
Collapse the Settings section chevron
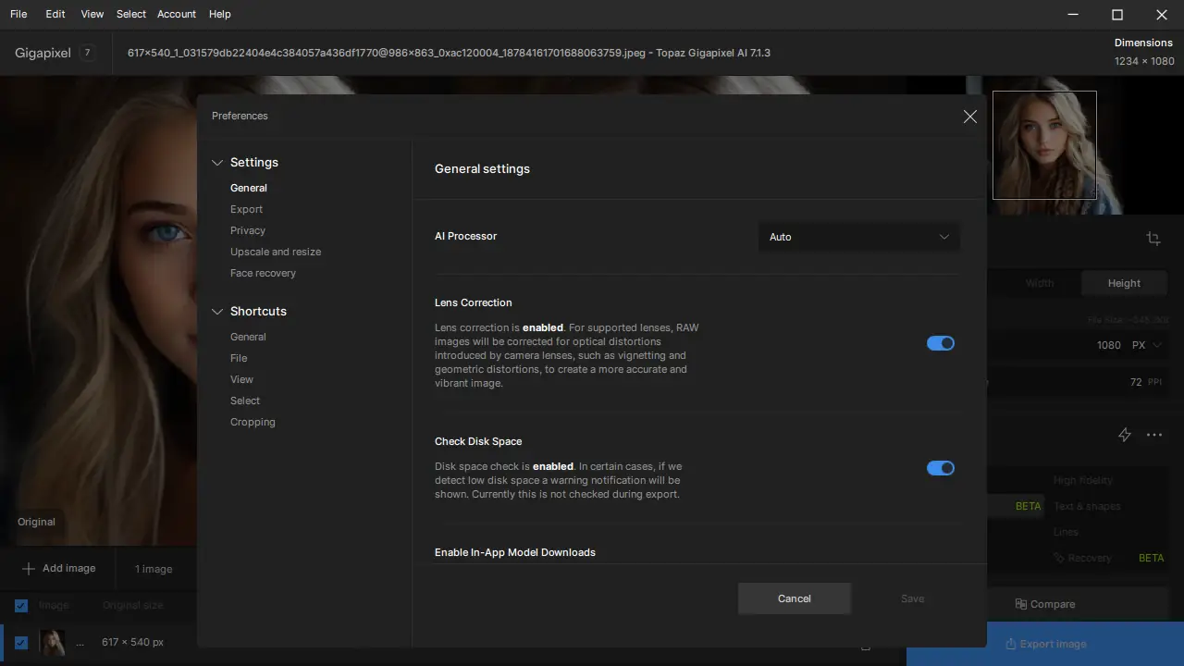click(217, 163)
